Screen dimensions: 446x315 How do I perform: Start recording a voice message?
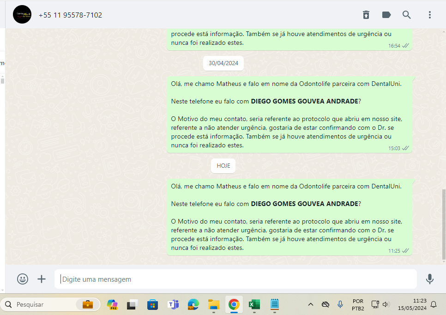(x=430, y=279)
